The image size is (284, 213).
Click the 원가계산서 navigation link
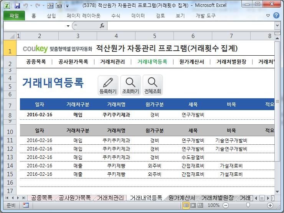tap(192, 62)
